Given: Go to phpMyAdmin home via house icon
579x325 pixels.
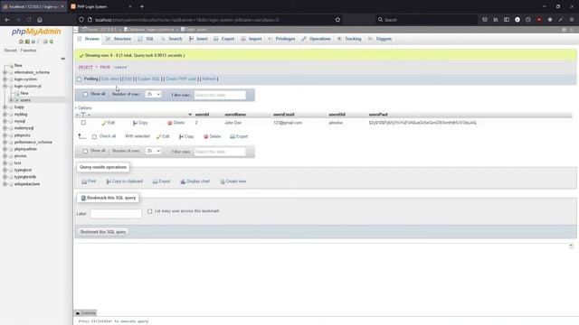Looking at the screenshot, I should [21, 42].
